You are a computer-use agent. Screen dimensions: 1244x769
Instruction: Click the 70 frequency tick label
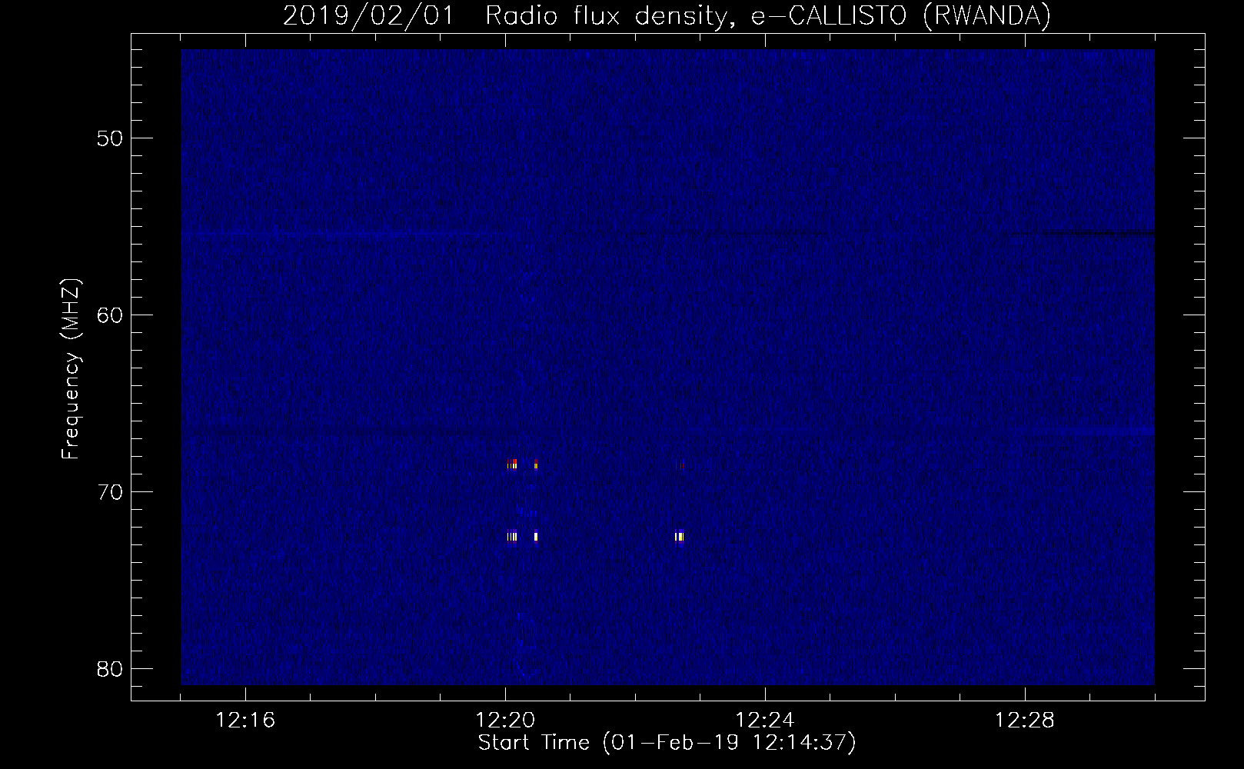[110, 492]
